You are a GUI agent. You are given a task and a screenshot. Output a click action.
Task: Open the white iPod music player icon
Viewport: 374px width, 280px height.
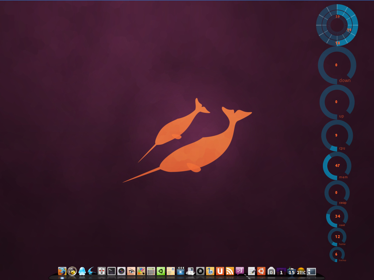(x=190, y=271)
